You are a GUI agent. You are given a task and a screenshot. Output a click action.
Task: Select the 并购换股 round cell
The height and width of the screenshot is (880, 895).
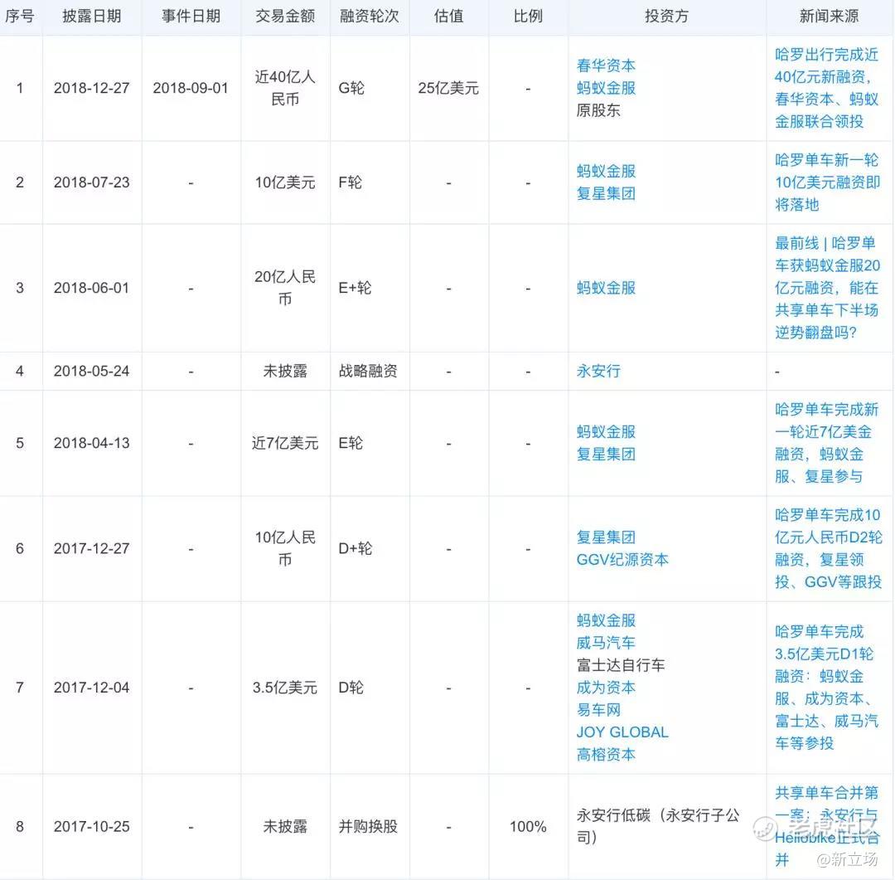(368, 826)
